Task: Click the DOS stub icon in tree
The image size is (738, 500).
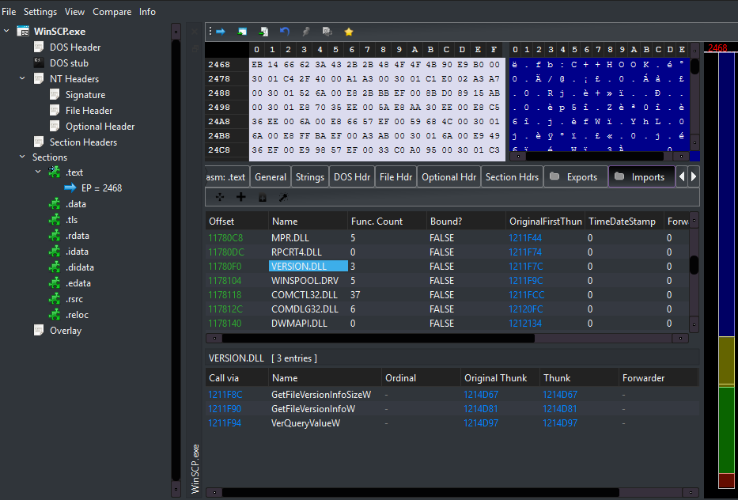Action: pos(39,62)
